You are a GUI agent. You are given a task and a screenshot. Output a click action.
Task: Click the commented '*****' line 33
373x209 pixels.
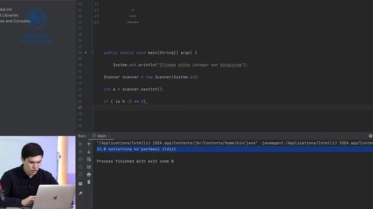click(133, 22)
